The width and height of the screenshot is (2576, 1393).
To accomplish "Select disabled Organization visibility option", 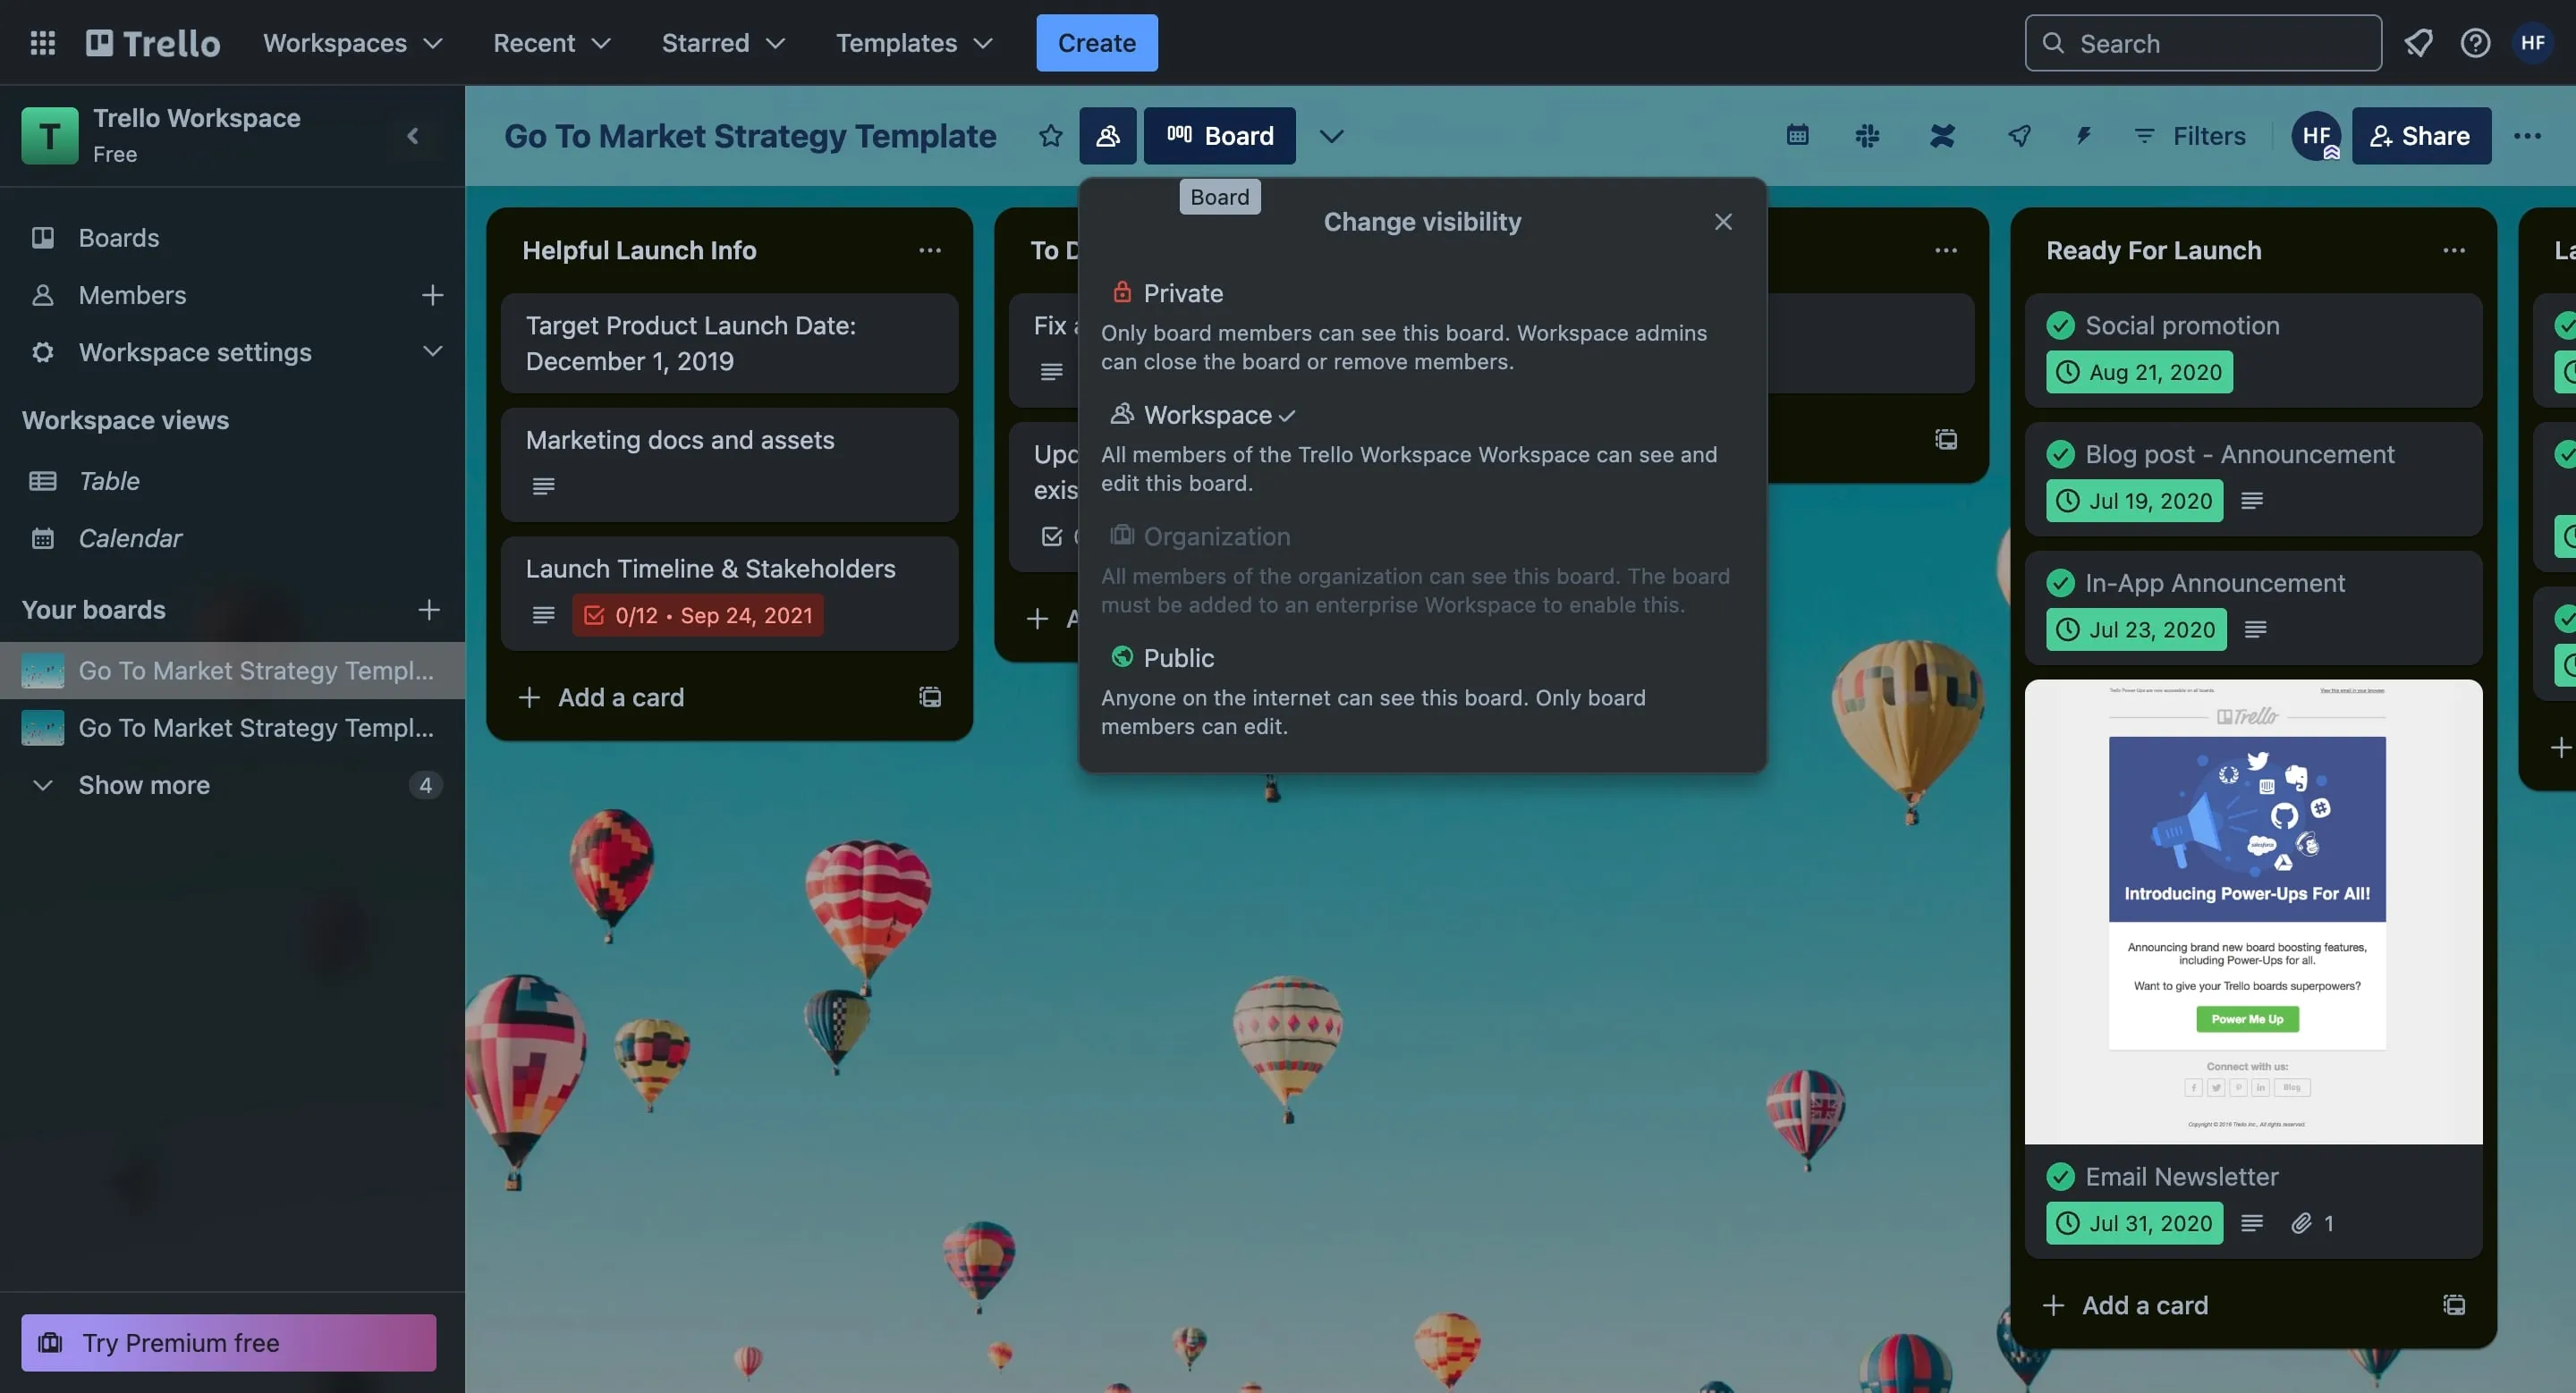I will [x=1422, y=570].
